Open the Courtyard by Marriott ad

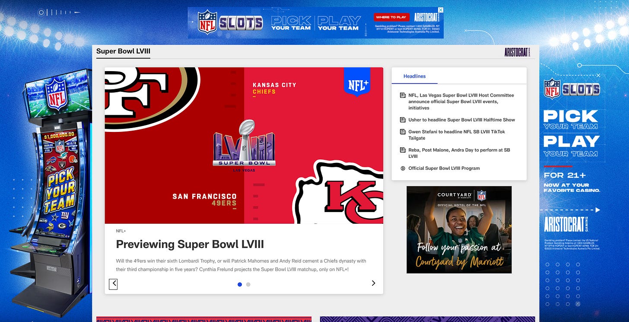point(459,230)
